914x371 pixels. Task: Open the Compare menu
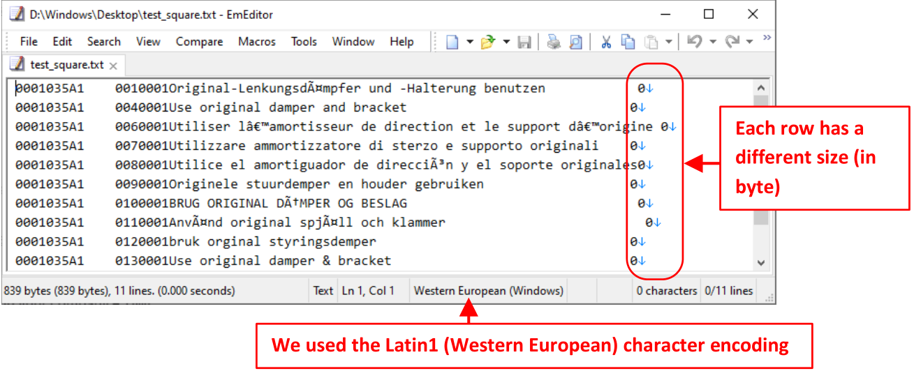click(199, 42)
